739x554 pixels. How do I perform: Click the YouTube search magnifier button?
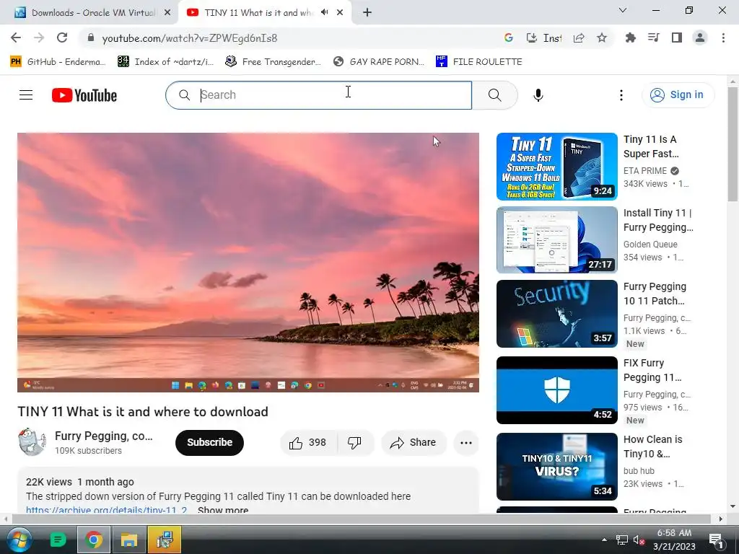tap(494, 95)
